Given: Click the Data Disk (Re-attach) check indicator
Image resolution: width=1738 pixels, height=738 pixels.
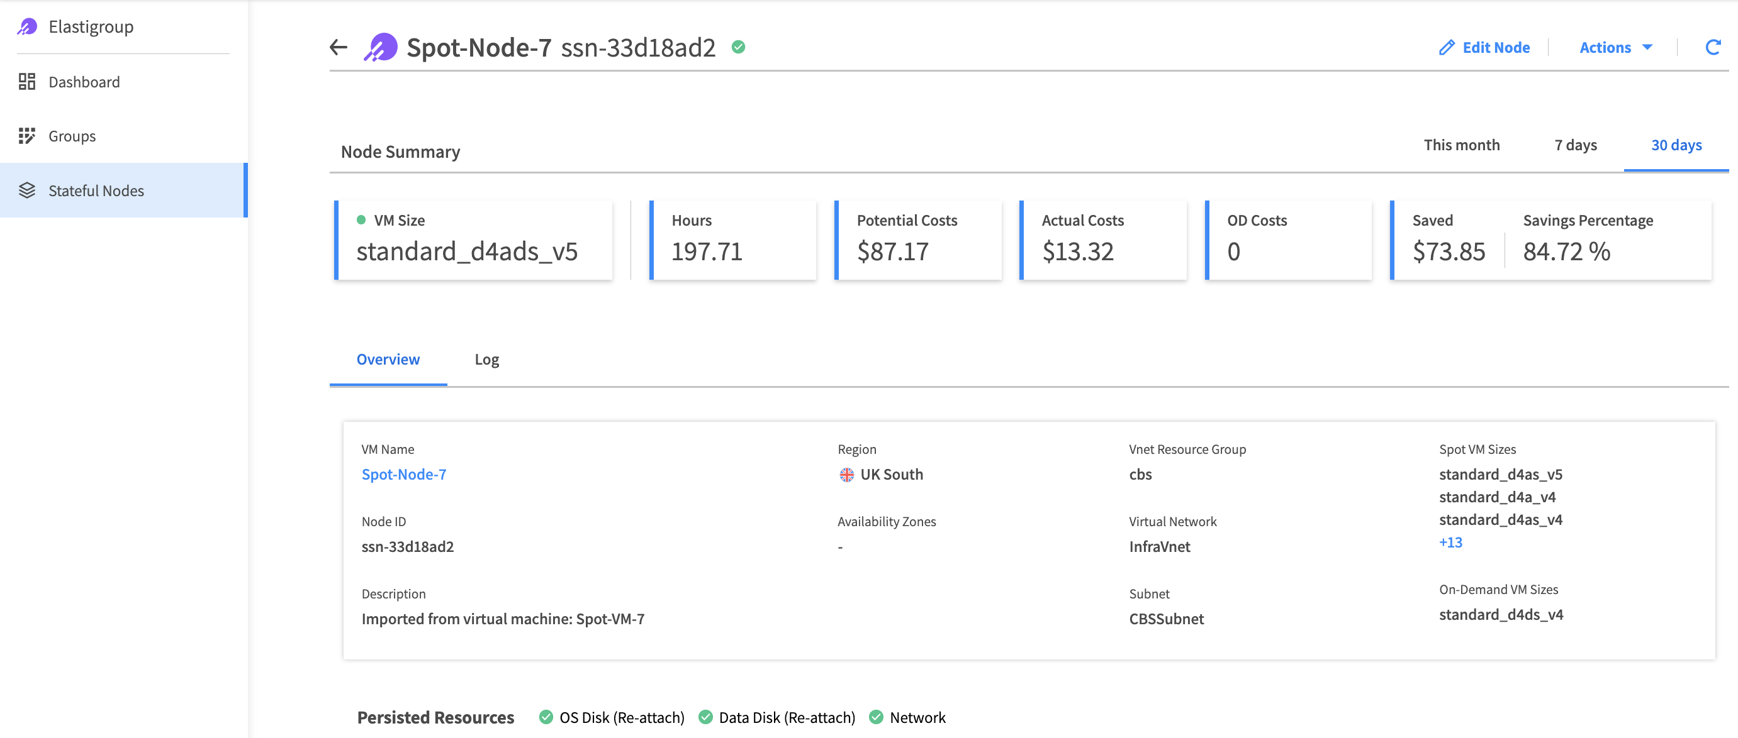Looking at the screenshot, I should (705, 717).
